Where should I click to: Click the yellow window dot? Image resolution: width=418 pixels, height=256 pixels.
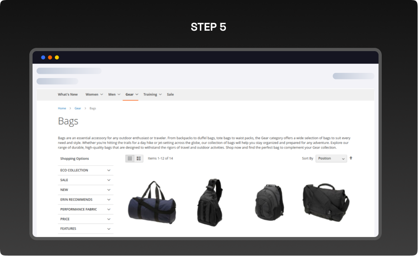tap(57, 58)
